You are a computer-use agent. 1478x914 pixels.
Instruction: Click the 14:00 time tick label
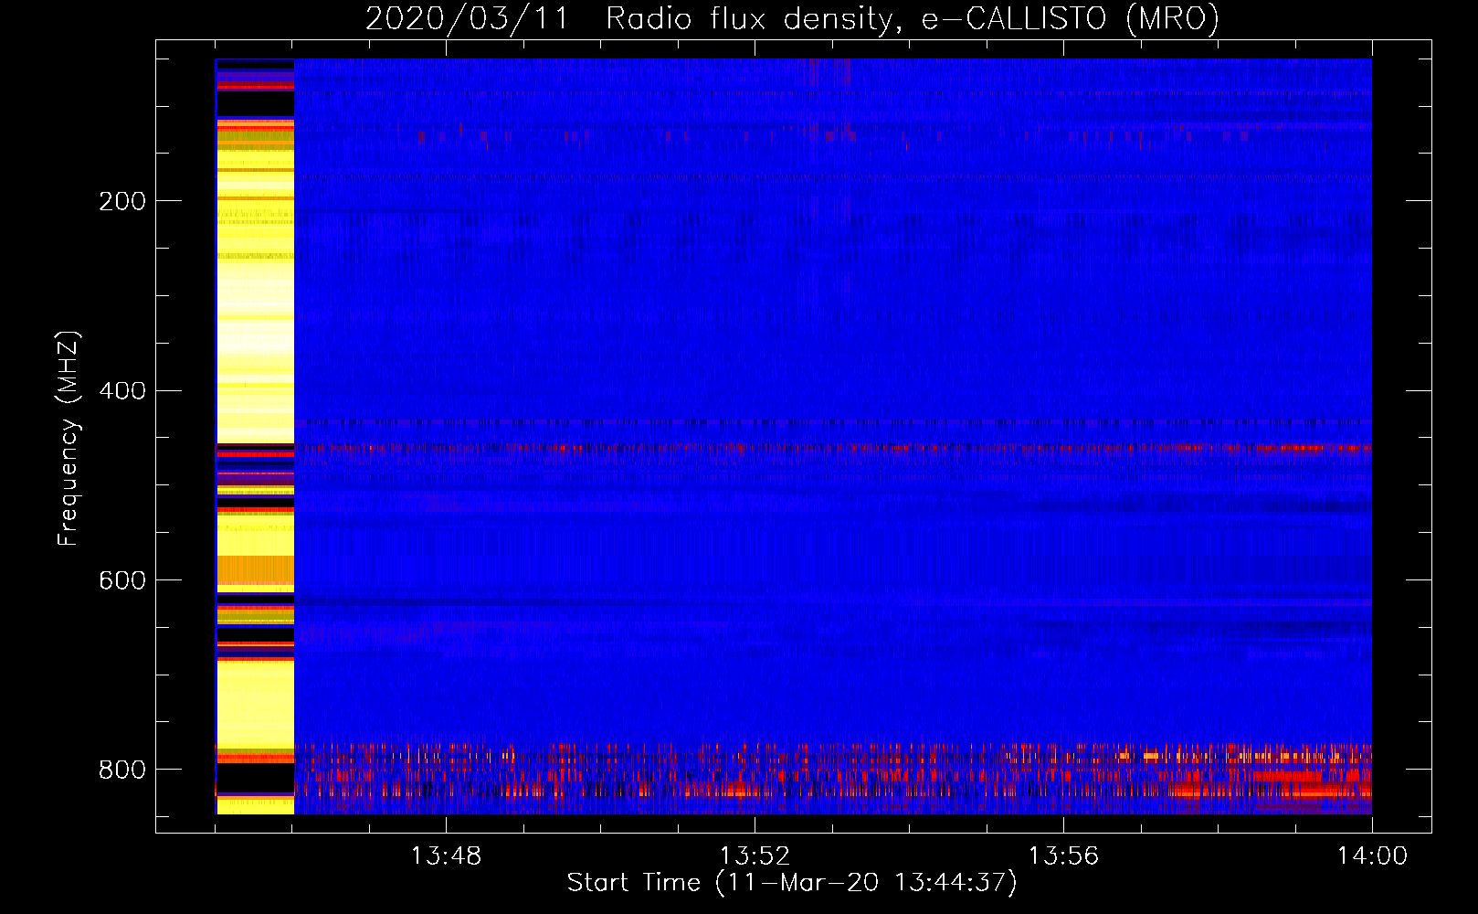tap(1372, 856)
